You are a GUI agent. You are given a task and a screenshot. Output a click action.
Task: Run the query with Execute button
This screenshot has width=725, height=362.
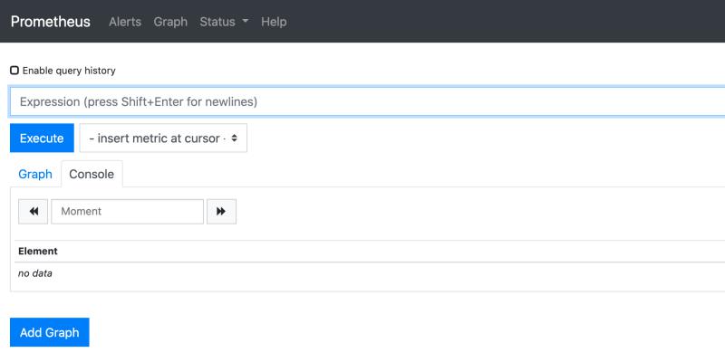click(42, 138)
